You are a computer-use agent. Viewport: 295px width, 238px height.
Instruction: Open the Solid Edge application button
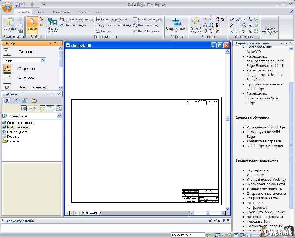7,7
